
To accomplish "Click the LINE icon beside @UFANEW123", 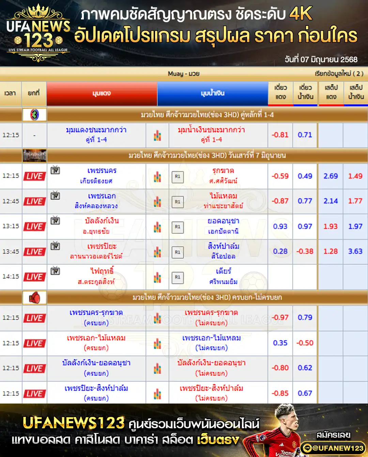I will 307,448.
